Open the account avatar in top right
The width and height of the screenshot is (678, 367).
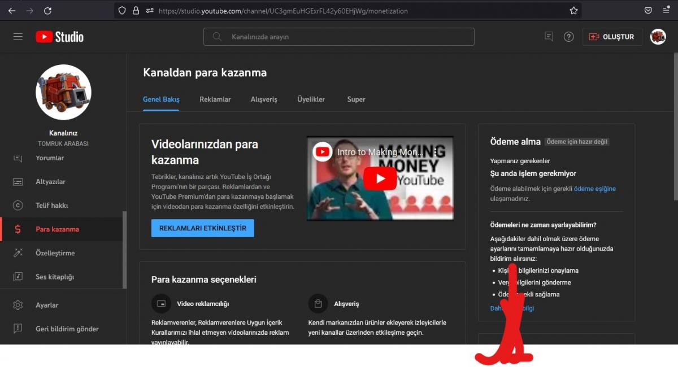[658, 37]
